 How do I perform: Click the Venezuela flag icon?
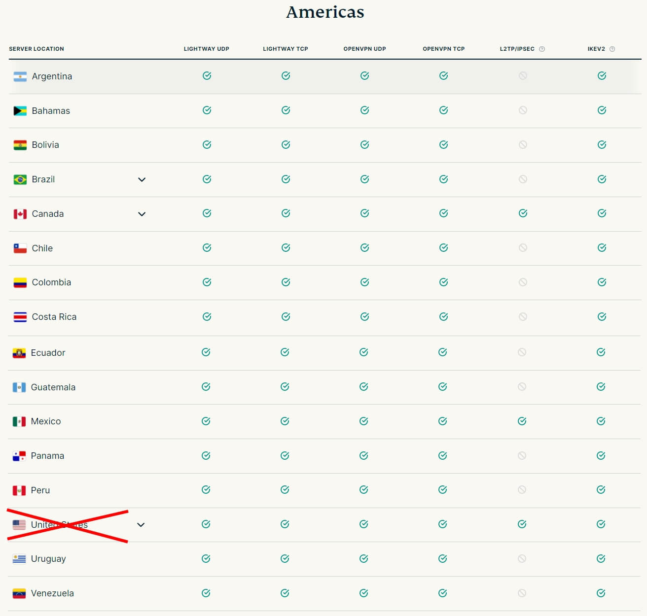(19, 593)
